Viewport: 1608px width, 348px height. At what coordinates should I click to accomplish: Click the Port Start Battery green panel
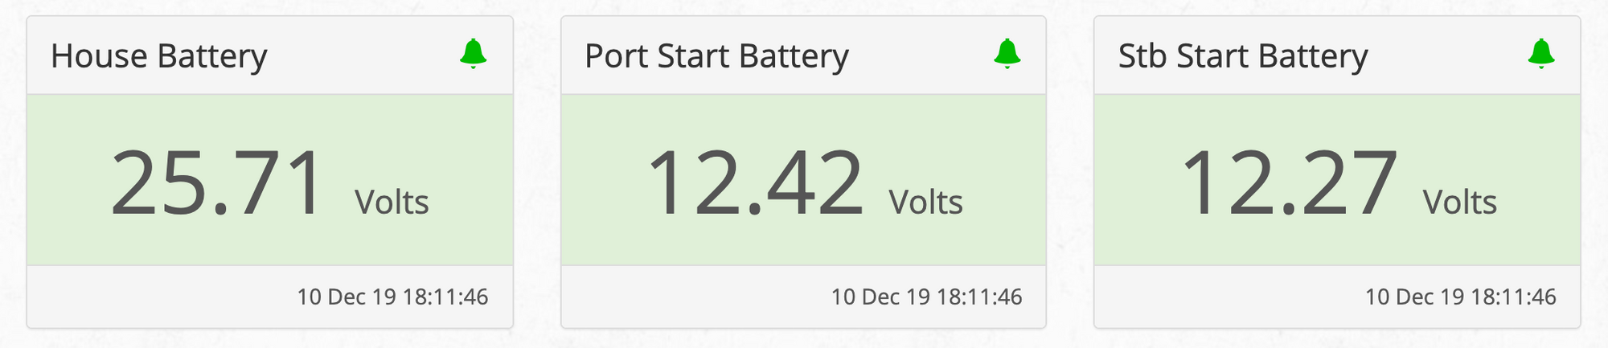pyautogui.click(x=803, y=180)
